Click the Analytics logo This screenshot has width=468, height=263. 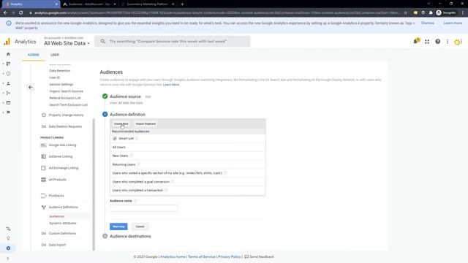point(20,42)
